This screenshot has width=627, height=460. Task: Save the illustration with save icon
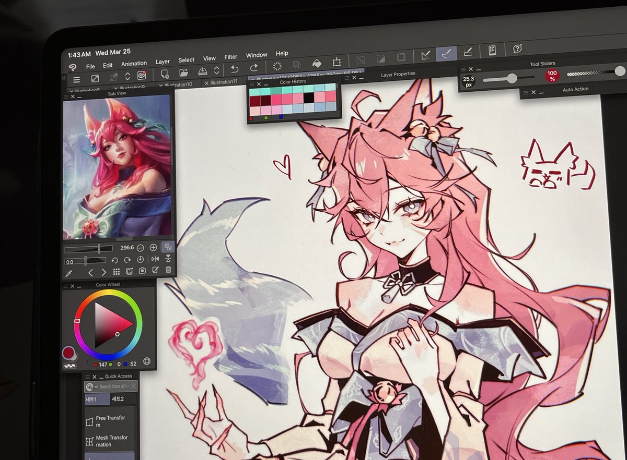(x=203, y=71)
